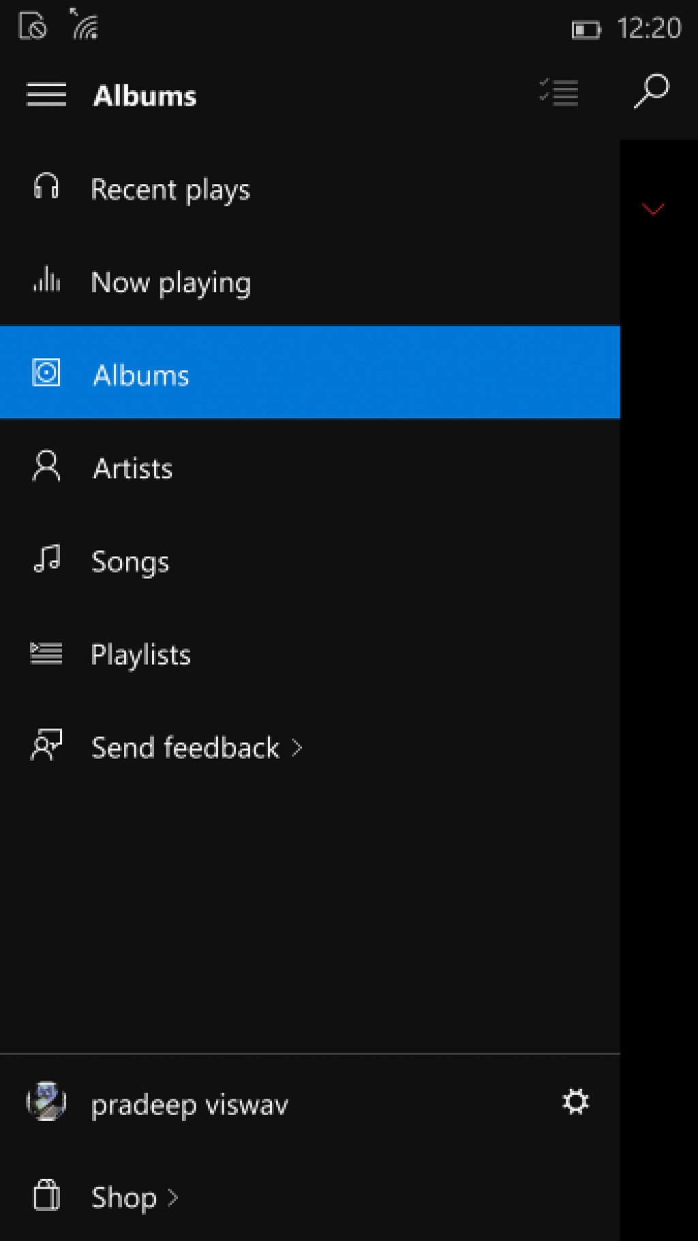Screen dimensions: 698x1241
Task: Click the Albums disc icon
Action: click(x=46, y=373)
